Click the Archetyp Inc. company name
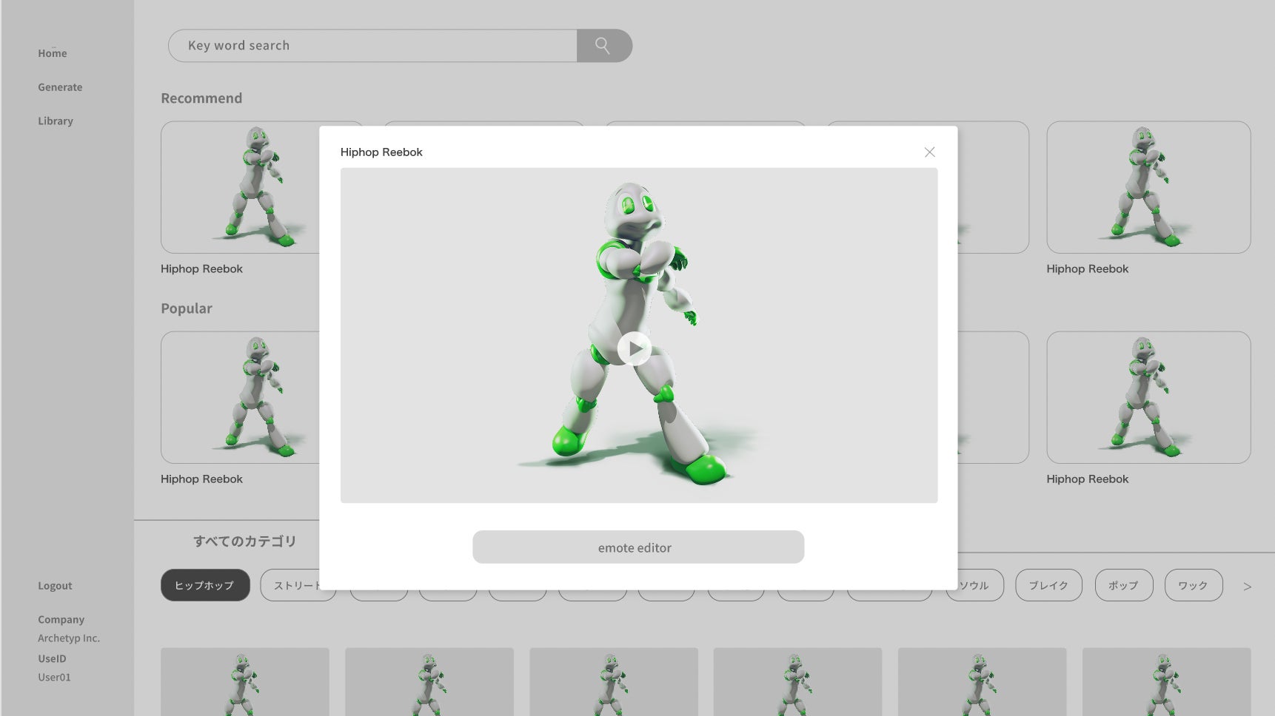 69,638
